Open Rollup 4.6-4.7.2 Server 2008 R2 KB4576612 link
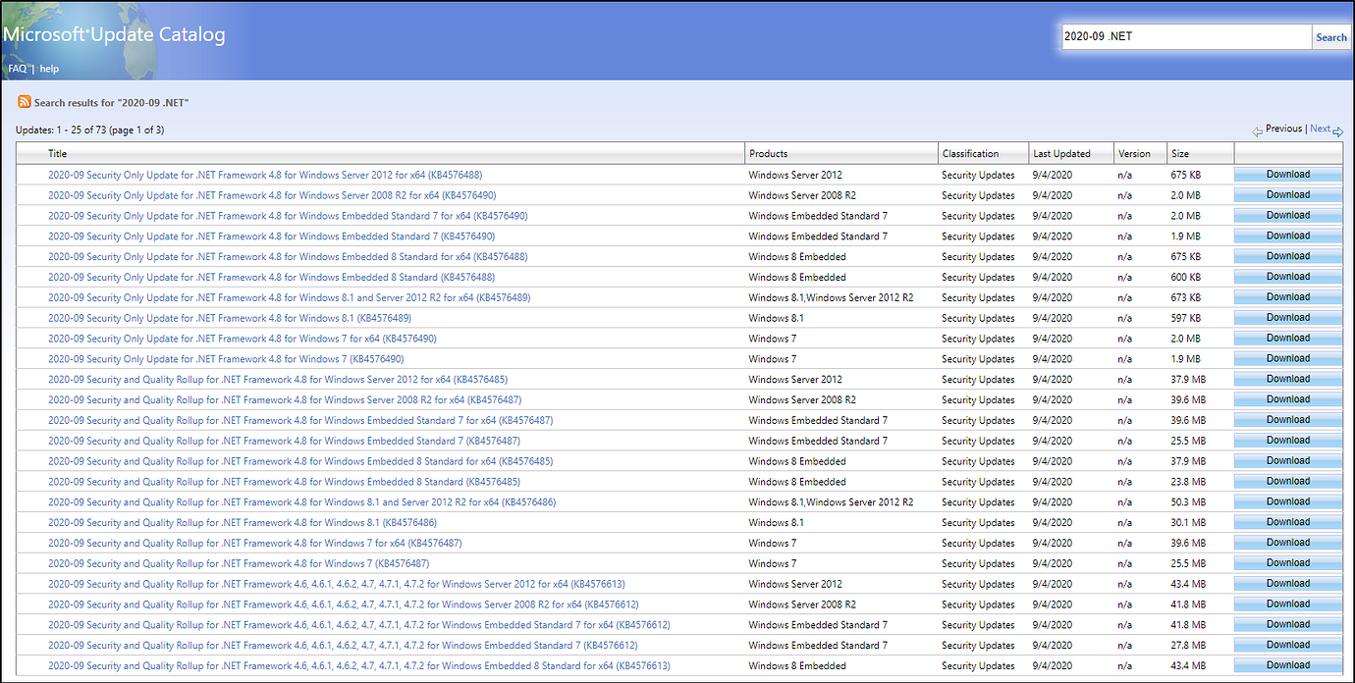Viewport: 1355px width, 683px height. point(344,605)
